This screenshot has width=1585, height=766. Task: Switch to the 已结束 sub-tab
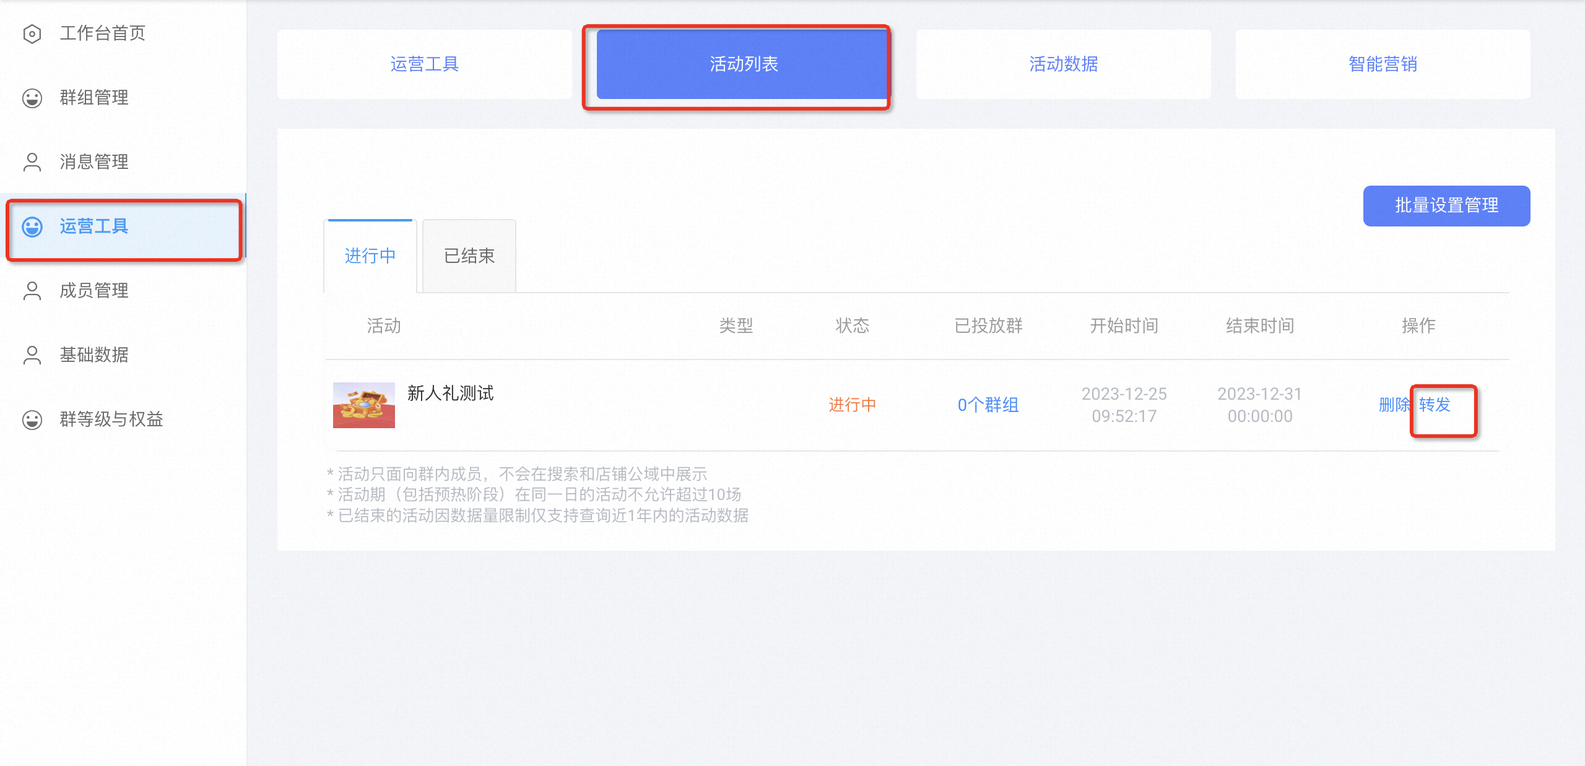469,256
